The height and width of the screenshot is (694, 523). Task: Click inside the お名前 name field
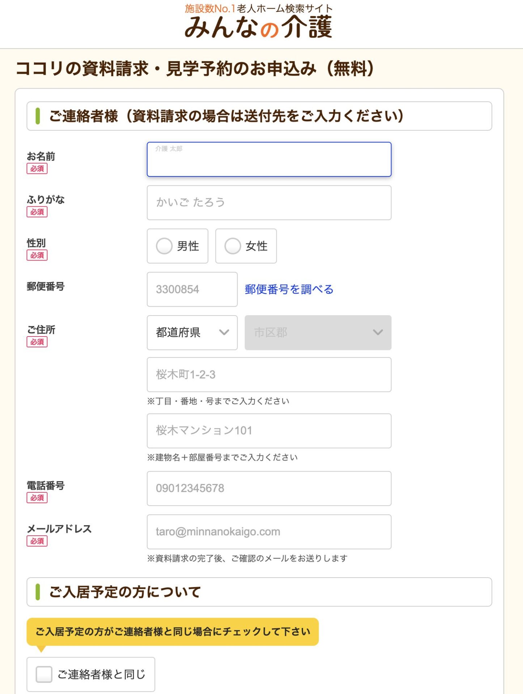tap(269, 159)
